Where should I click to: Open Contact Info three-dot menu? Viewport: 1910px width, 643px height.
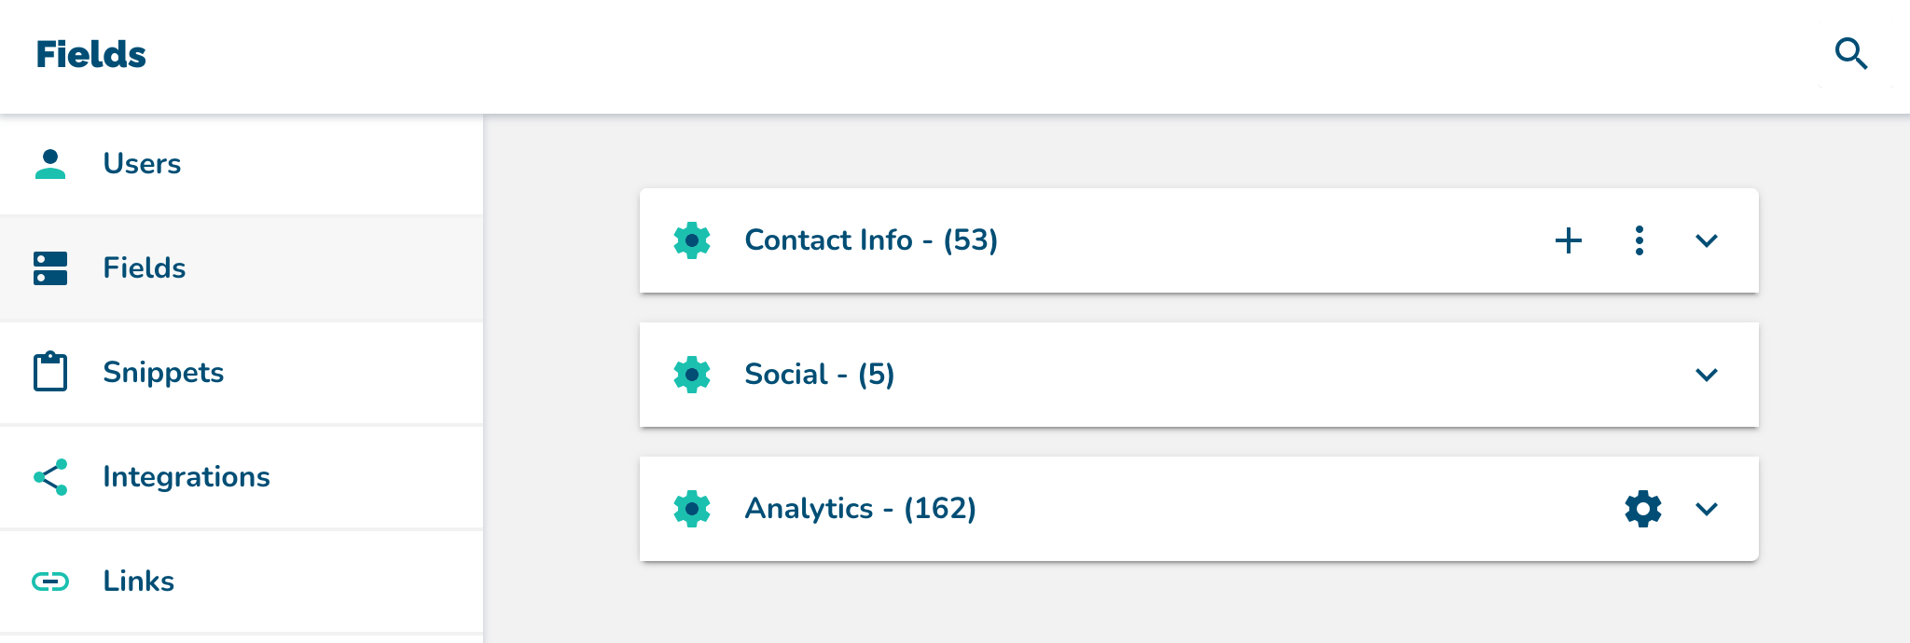(x=1640, y=240)
